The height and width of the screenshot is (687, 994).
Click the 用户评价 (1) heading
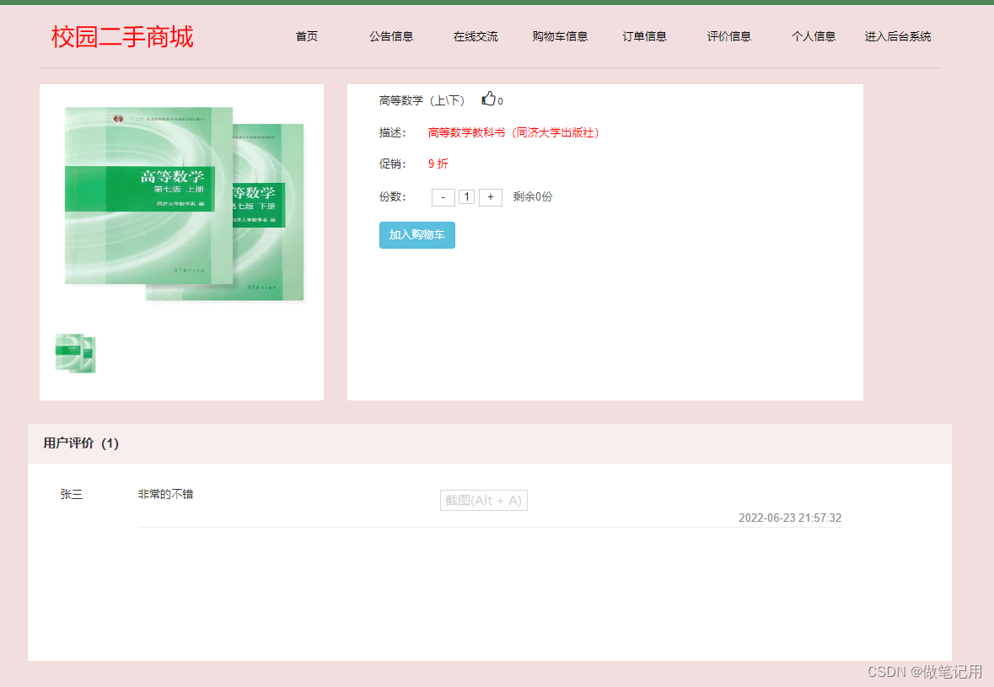tap(81, 443)
